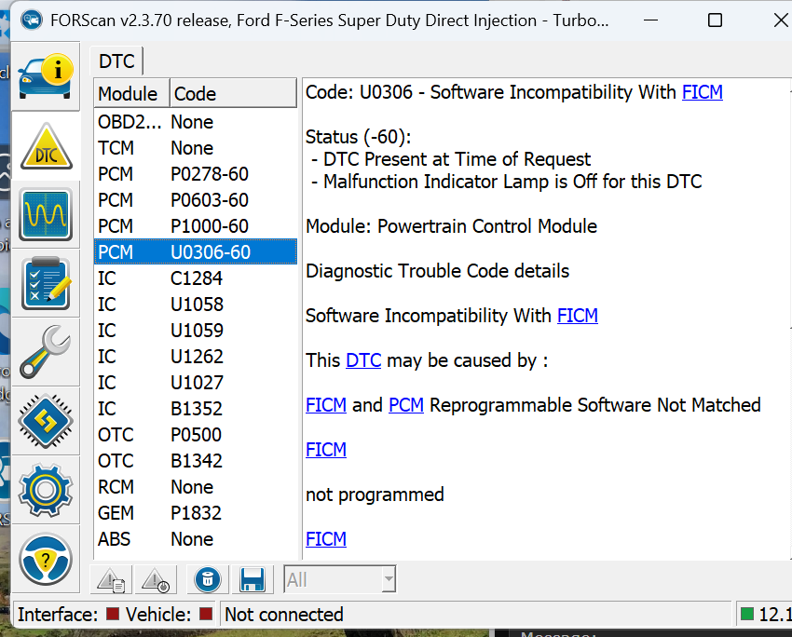
Task: Click FICM link in the code title
Action: 702,92
